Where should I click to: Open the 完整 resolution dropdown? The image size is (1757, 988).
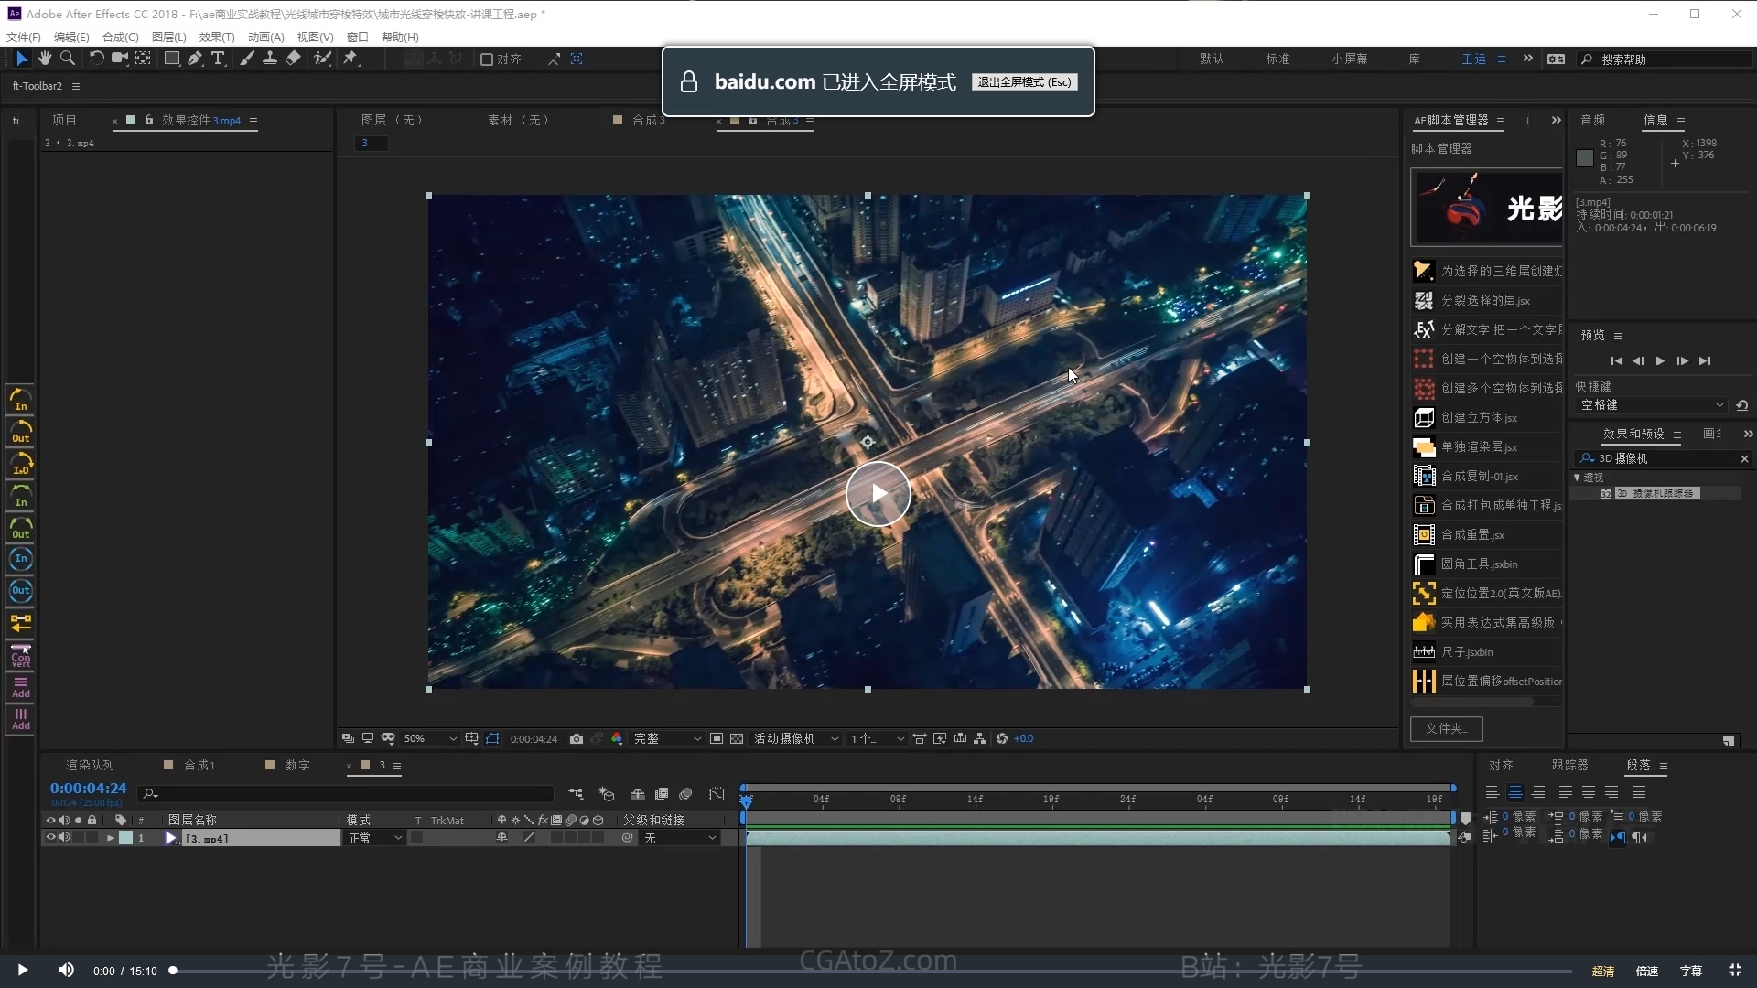[x=667, y=738]
